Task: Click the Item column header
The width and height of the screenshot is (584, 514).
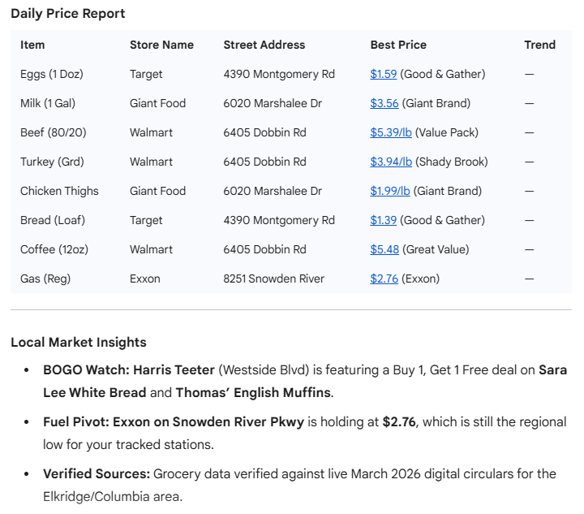Action: click(32, 45)
